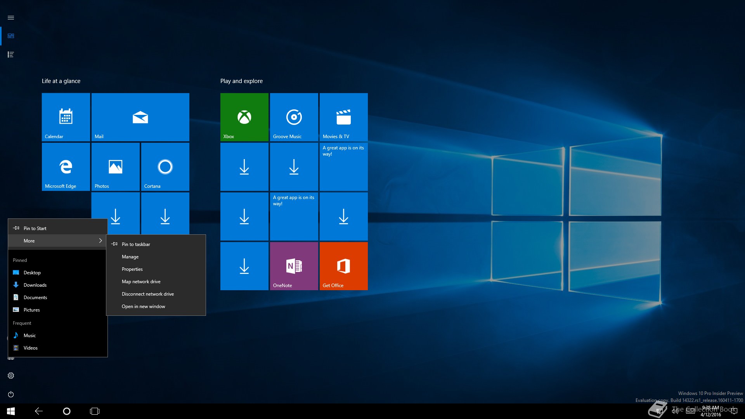Open the Mail tile

pyautogui.click(x=140, y=117)
